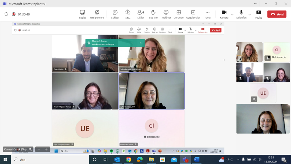Screen dimensions: 291x164
Task: Show the Kişiler participants list
Action: pyautogui.click(x=140, y=14)
